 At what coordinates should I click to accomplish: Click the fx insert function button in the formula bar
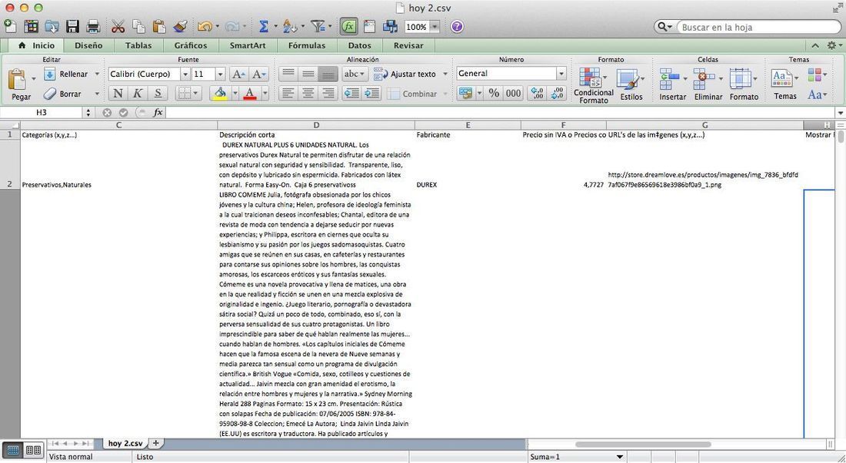point(158,113)
